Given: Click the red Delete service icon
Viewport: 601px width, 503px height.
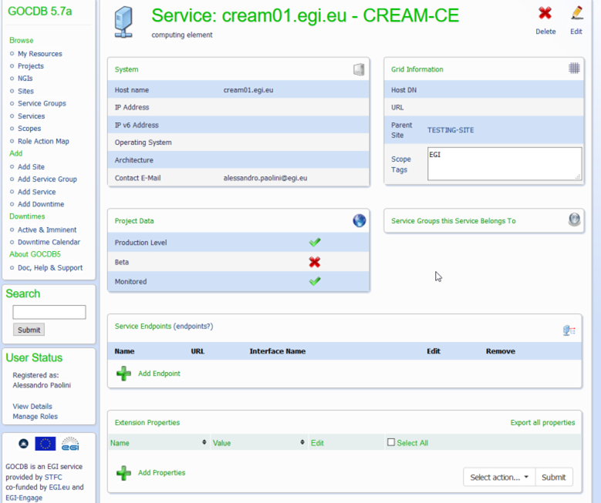Looking at the screenshot, I should (545, 13).
